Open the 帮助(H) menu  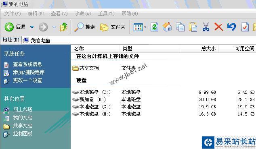[130, 14]
